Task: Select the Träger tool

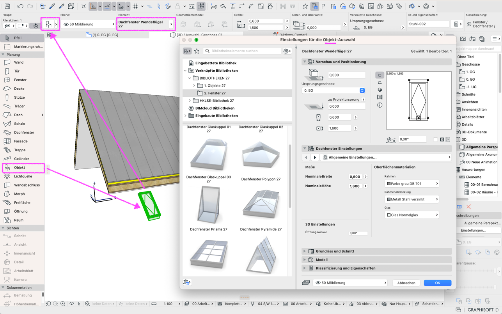Action: (22, 106)
